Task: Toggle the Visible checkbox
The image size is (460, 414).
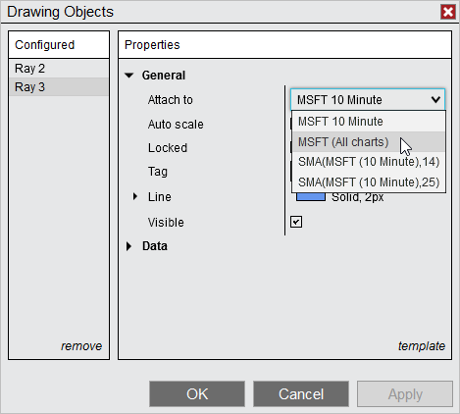Action: click(x=296, y=222)
